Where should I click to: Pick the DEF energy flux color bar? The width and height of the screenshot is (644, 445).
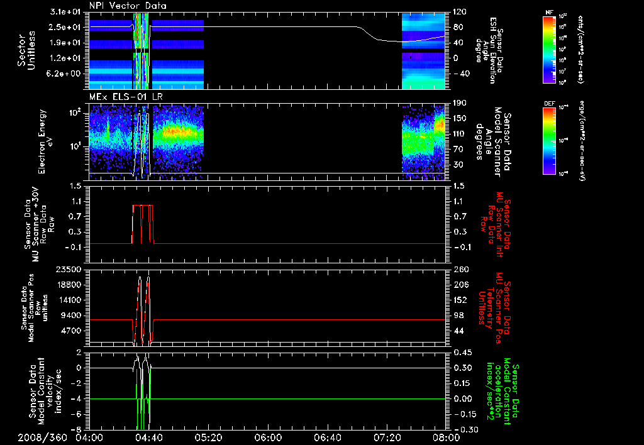(549, 141)
